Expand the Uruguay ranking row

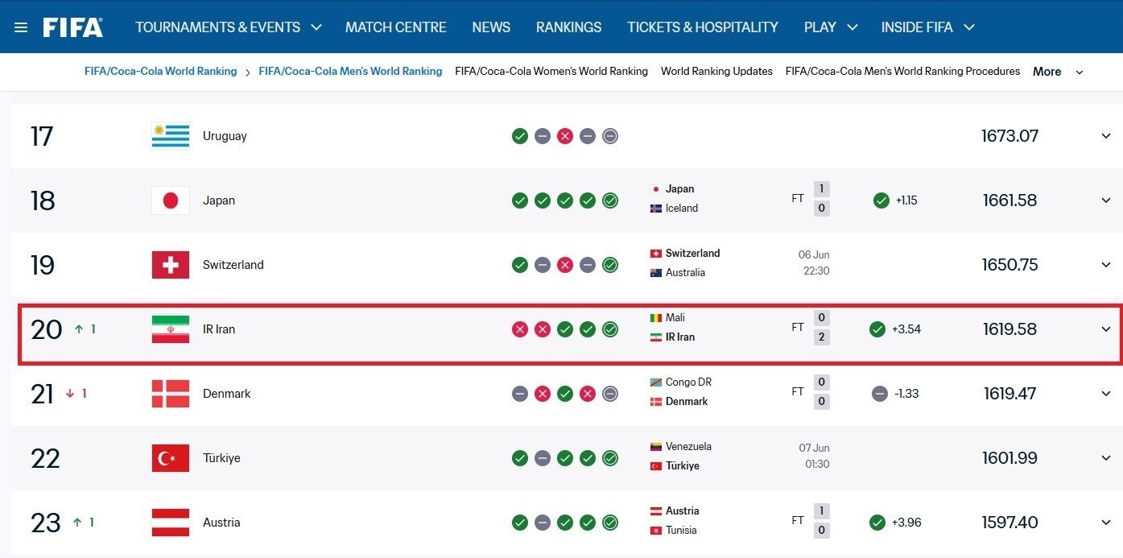tap(1106, 136)
